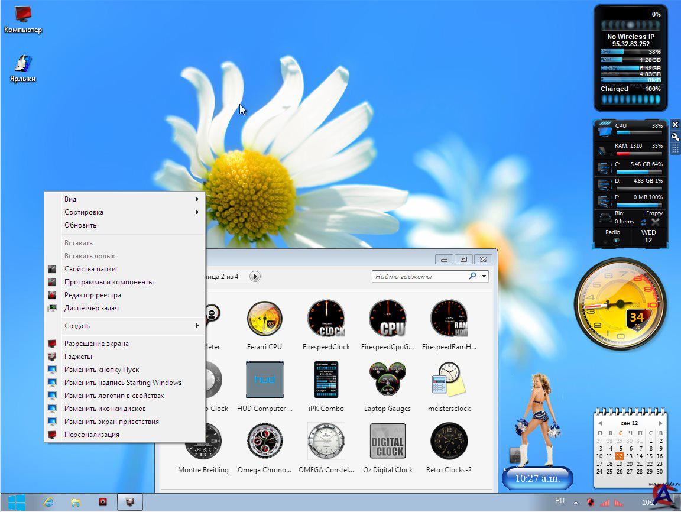This screenshot has width=681, height=512.
Task: Open the search options dropdown arrow
Action: [485, 276]
